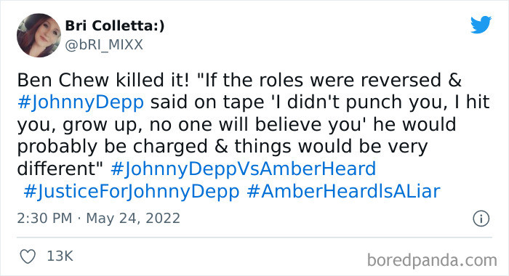Open the tweet info circle icon
This screenshot has width=509, height=276.
tap(481, 219)
